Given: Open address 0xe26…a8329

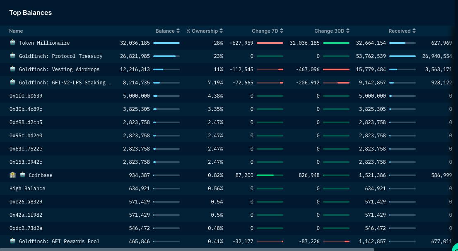Looking at the screenshot, I should pos(26,202).
